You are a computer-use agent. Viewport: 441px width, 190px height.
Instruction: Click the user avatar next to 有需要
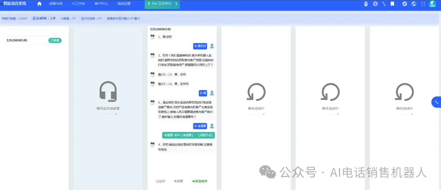click(212, 126)
